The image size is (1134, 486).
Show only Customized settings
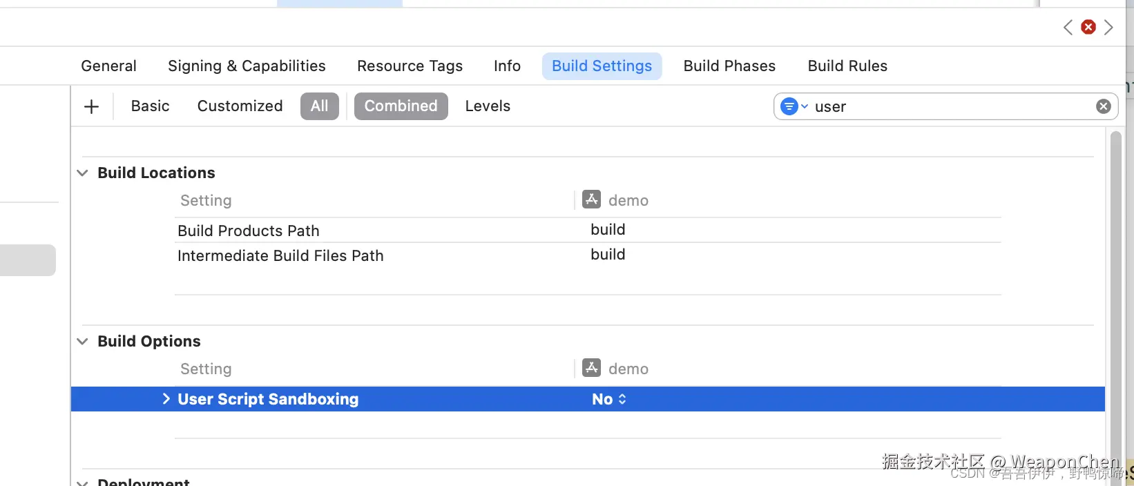[240, 106]
